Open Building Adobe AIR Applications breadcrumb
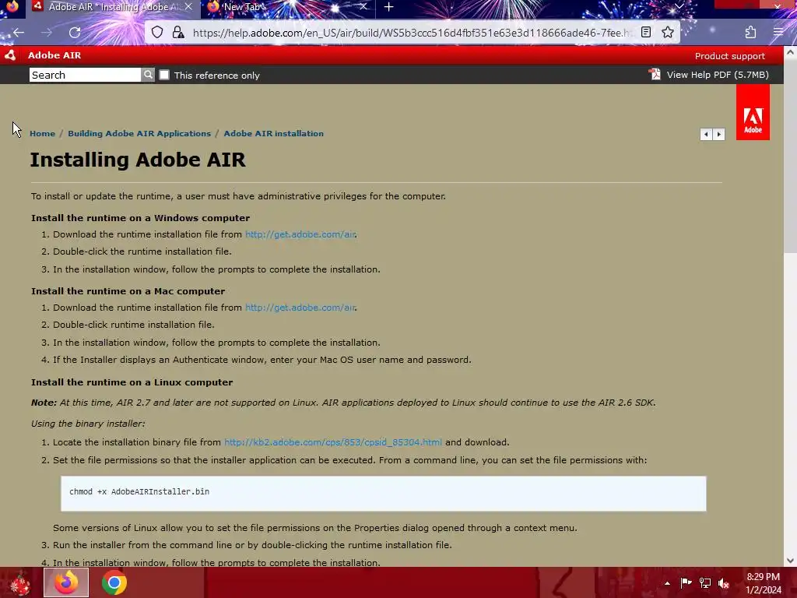Viewport: 797px width, 598px height. pyautogui.click(x=139, y=133)
